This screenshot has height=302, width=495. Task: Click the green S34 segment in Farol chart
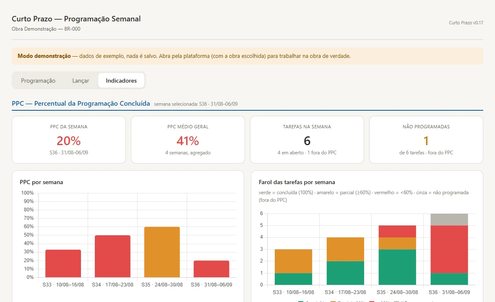(345, 273)
